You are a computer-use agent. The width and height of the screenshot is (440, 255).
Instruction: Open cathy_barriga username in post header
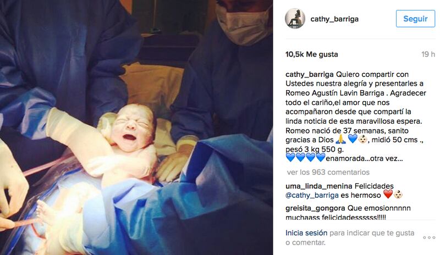click(x=334, y=19)
